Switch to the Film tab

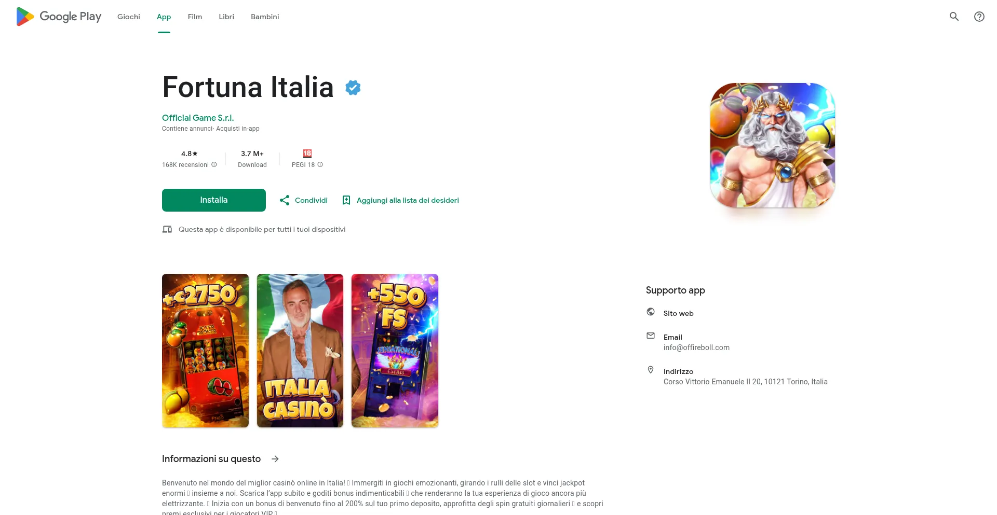pos(195,17)
